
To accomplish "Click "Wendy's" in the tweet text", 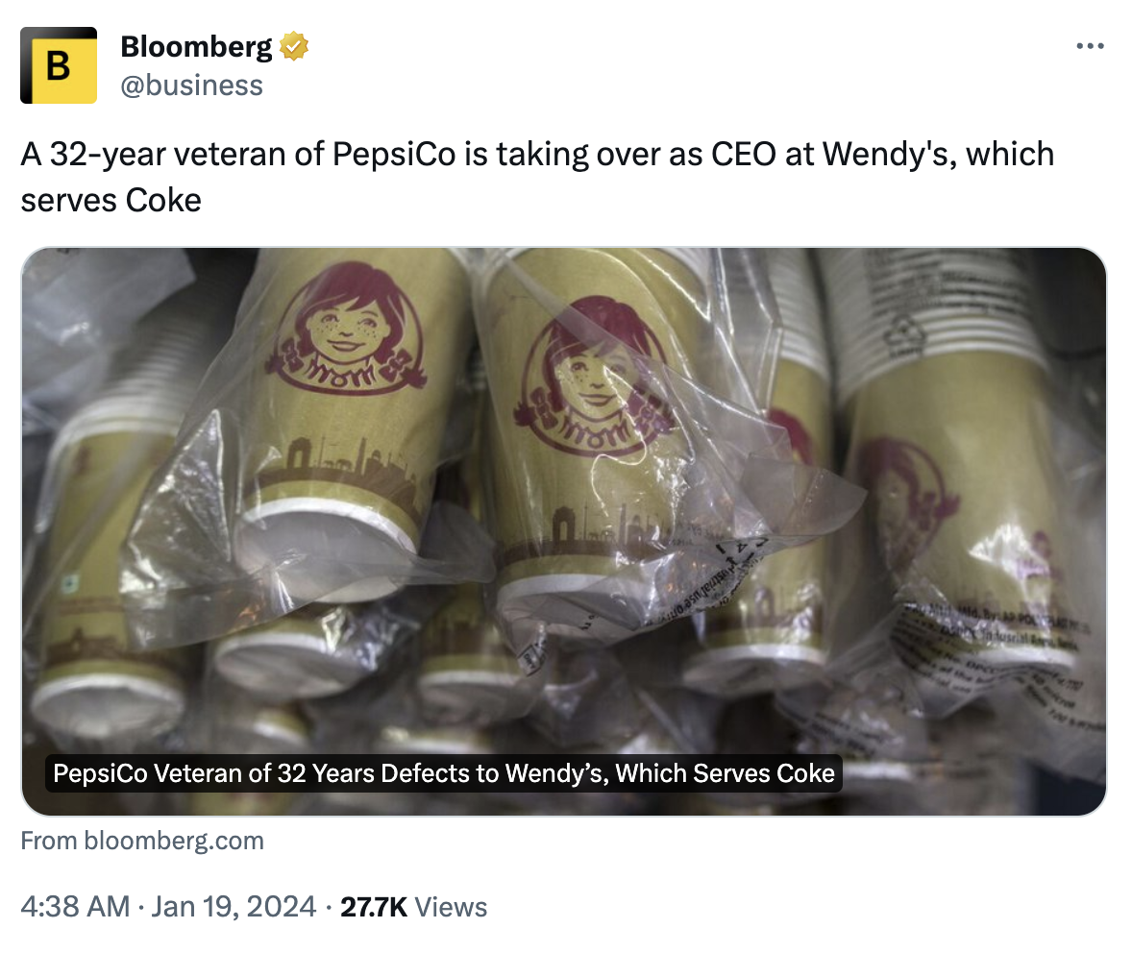I will 883,154.
